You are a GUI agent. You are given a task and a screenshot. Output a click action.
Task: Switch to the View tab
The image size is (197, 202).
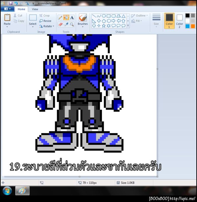pos(35,9)
